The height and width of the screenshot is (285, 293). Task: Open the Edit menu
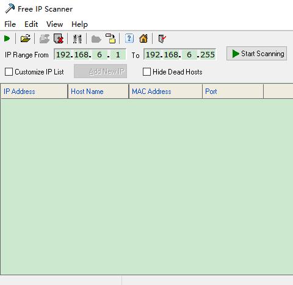[31, 24]
